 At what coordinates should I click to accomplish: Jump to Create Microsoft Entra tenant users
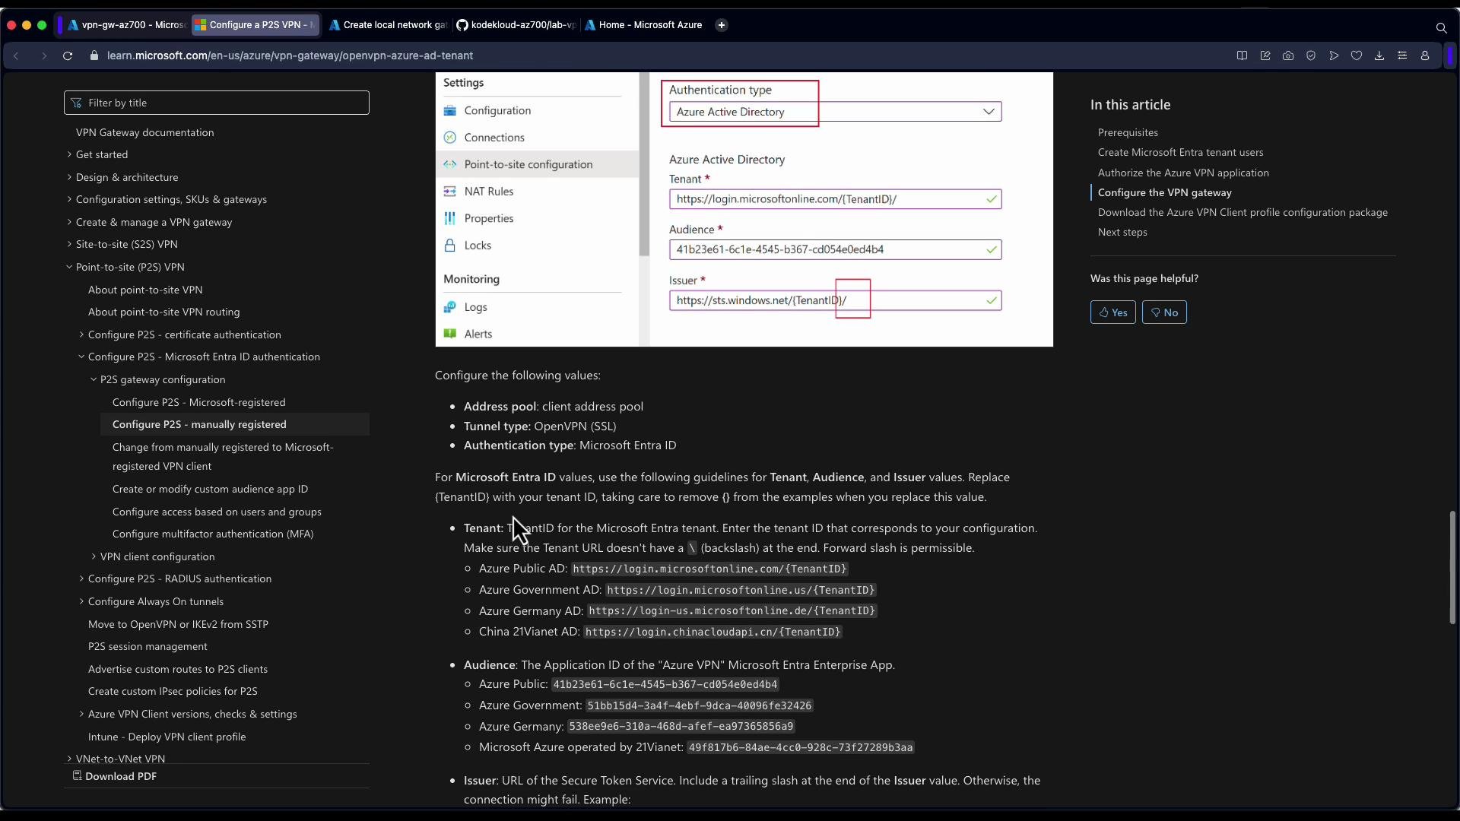[x=1180, y=152]
